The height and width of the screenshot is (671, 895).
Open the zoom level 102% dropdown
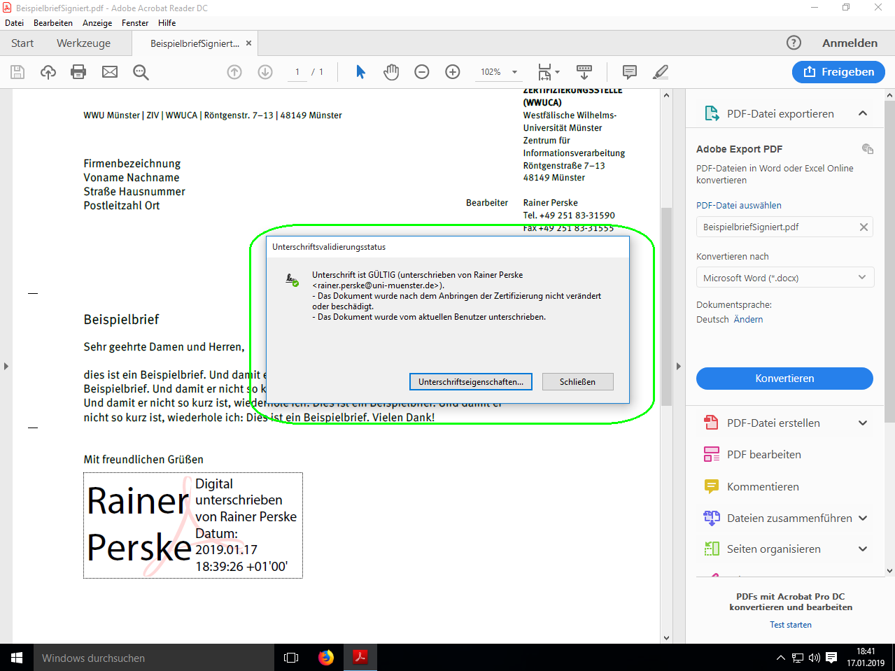pyautogui.click(x=514, y=72)
